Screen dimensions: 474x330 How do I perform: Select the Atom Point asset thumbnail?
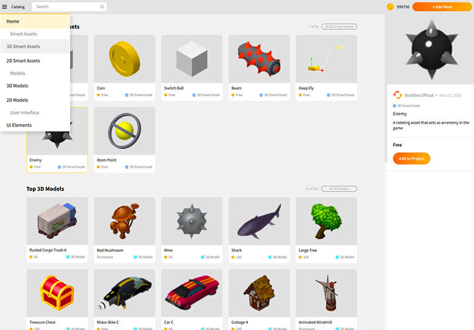coord(124,131)
